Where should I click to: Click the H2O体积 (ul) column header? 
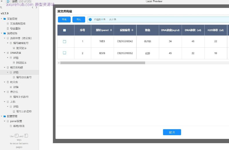click(216, 30)
